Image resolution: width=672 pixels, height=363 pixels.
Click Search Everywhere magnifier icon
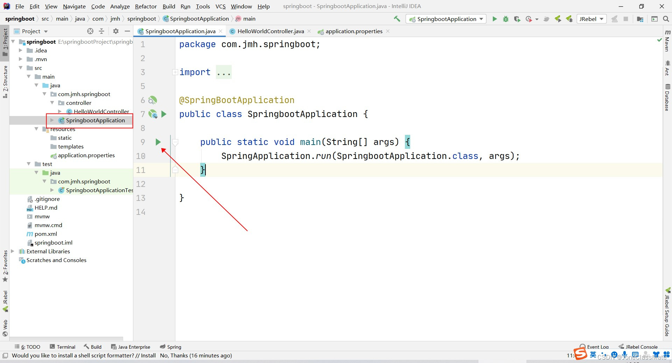pyautogui.click(x=666, y=19)
